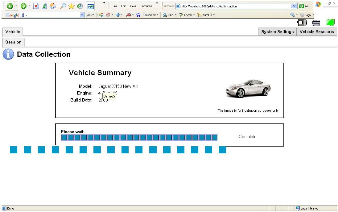338x212 pixels.
Task: Click the Vehicle Summary heading
Action: [x=100, y=73]
